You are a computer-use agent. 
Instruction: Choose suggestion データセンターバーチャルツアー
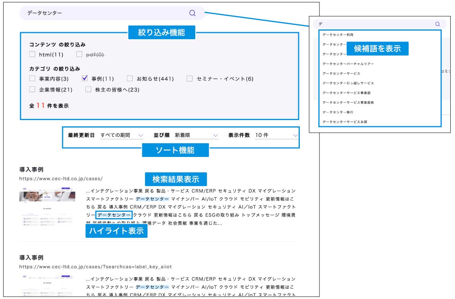click(348, 64)
